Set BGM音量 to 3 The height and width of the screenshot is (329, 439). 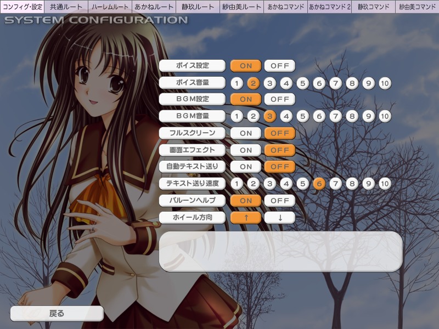point(270,116)
